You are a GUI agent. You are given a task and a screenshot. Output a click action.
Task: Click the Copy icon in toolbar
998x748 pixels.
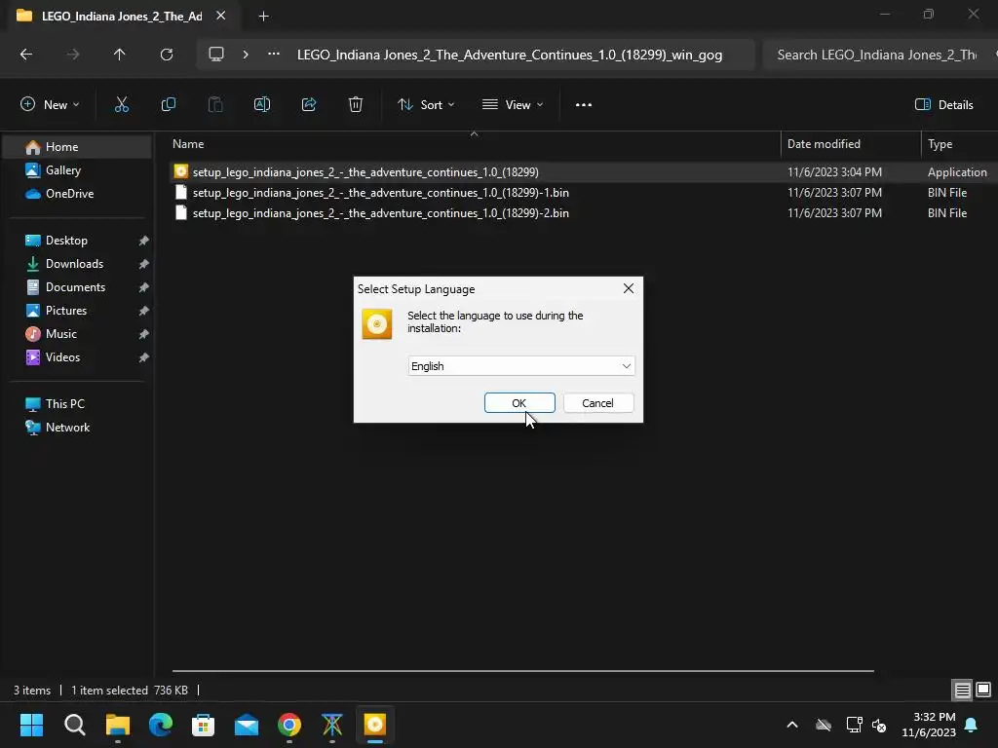(x=169, y=105)
